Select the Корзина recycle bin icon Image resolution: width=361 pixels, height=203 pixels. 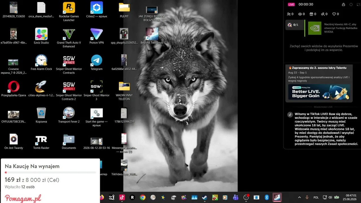(x=41, y=115)
